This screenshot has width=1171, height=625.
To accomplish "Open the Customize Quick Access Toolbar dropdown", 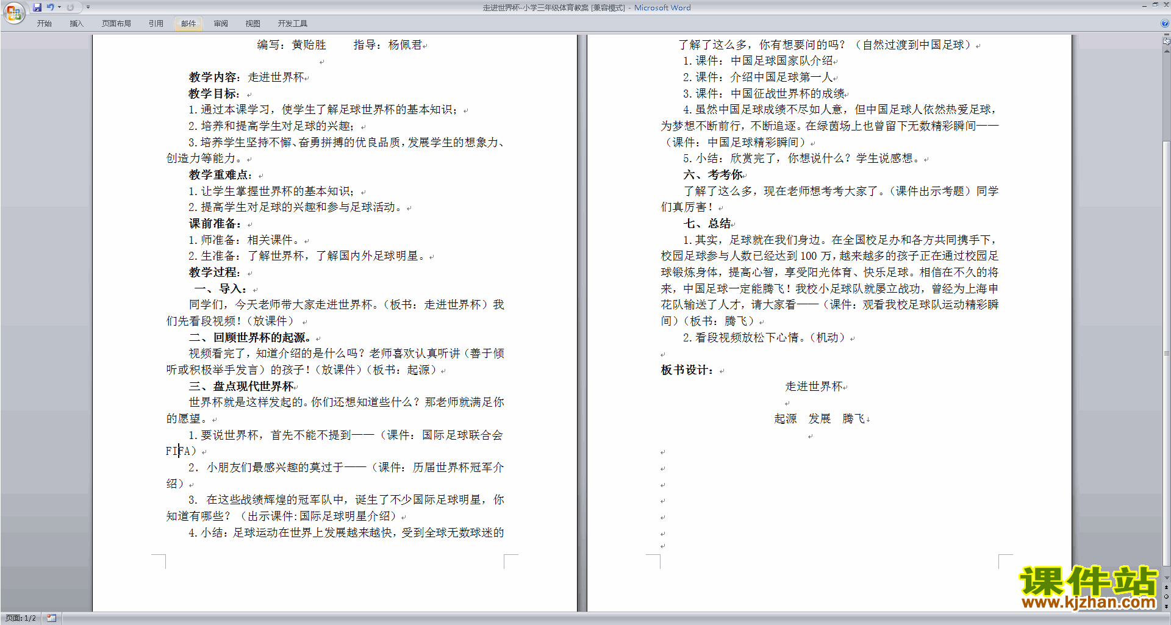I will tap(88, 7).
